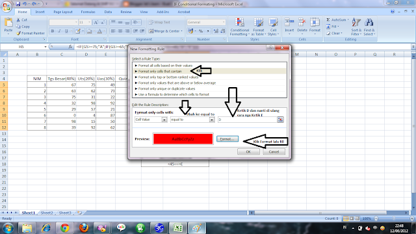Click the AutoSum sigma icon
416x234 pixels.
pos(328,20)
